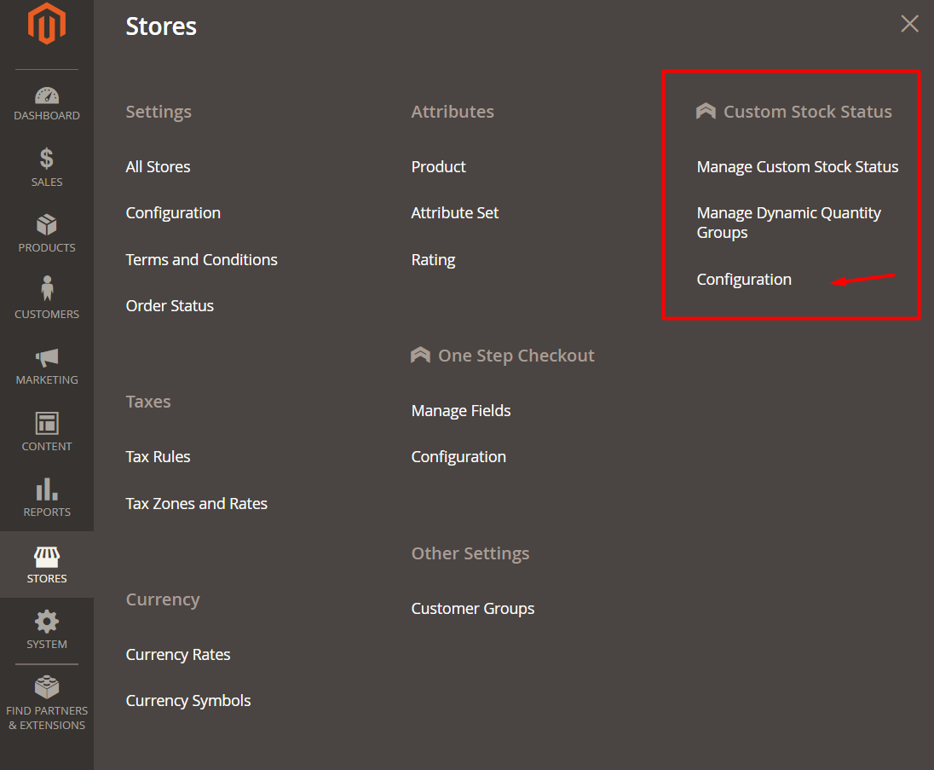Select Customer Groups under Other Settings

pos(472,609)
